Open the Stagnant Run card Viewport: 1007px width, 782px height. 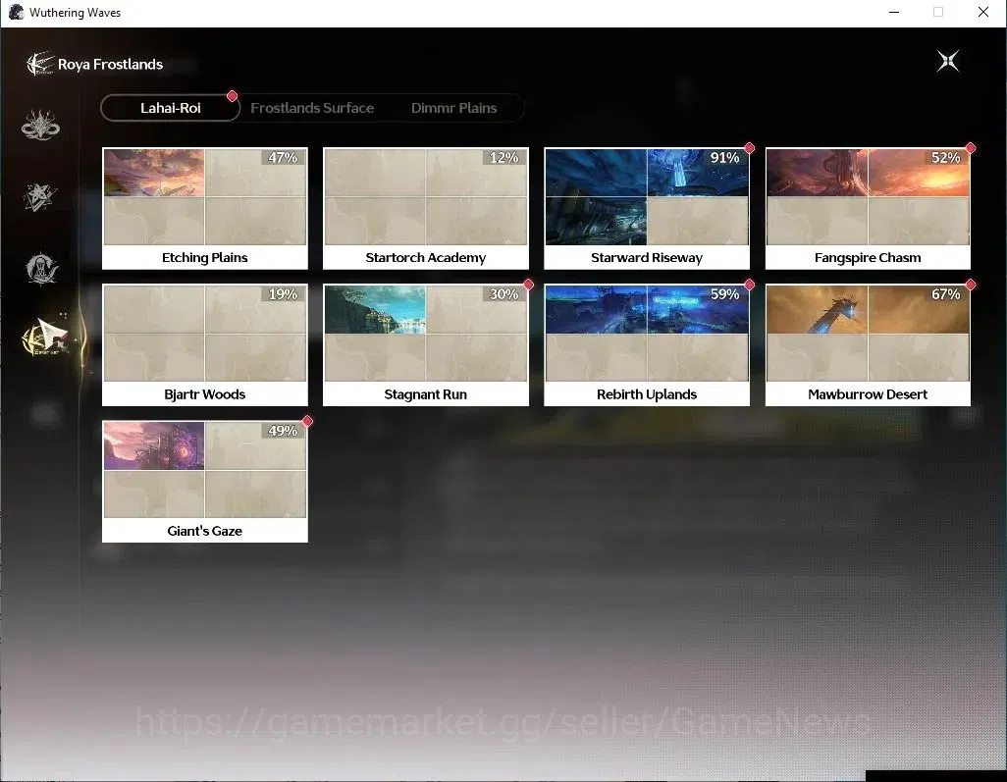pos(426,344)
